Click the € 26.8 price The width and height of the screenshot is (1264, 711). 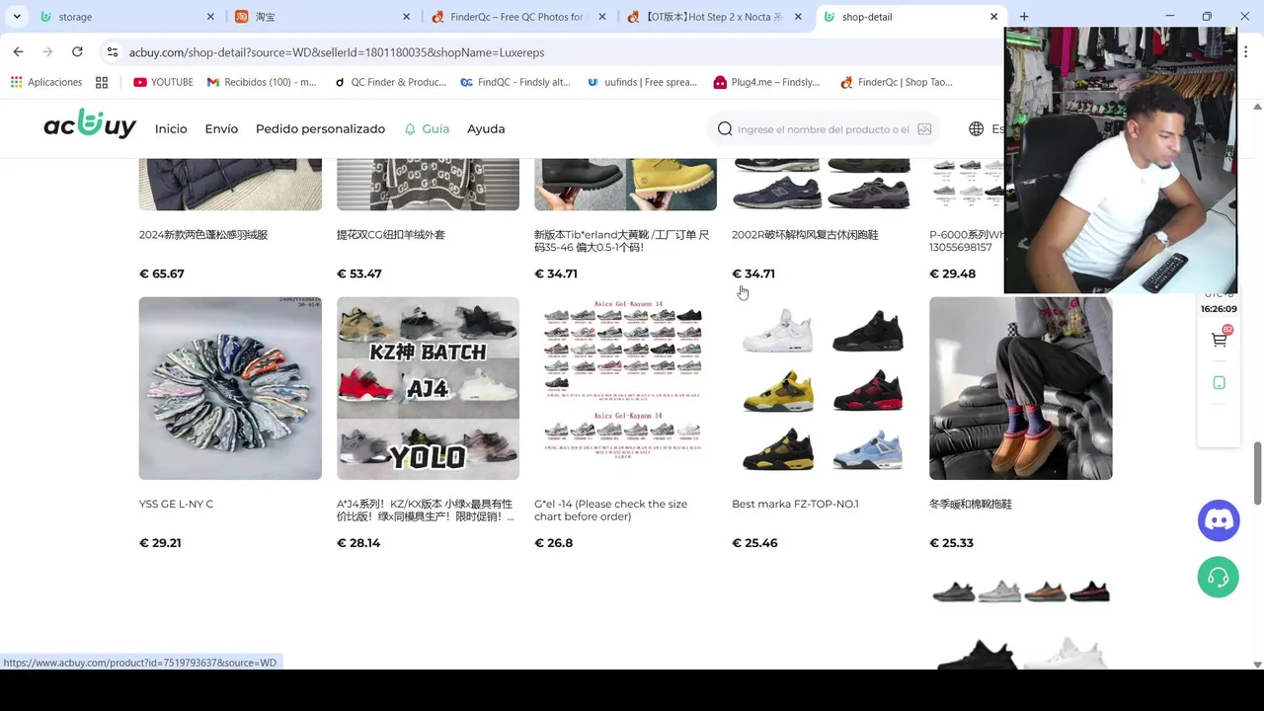(x=554, y=543)
